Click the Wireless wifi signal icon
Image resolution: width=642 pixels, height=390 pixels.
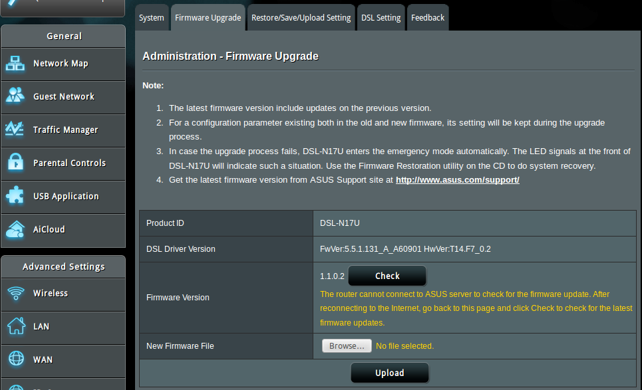click(16, 293)
